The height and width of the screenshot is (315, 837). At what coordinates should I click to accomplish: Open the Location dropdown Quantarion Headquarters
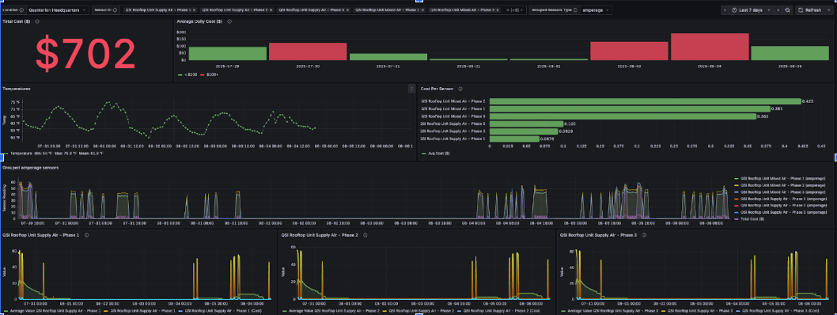pyautogui.click(x=58, y=10)
